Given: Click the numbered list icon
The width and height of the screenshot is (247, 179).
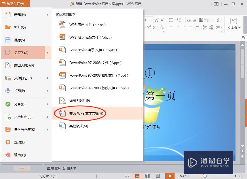Looking at the screenshot, I should [x=179, y=20].
